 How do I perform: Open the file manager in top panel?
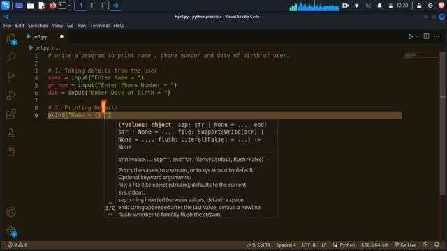tap(31, 6)
